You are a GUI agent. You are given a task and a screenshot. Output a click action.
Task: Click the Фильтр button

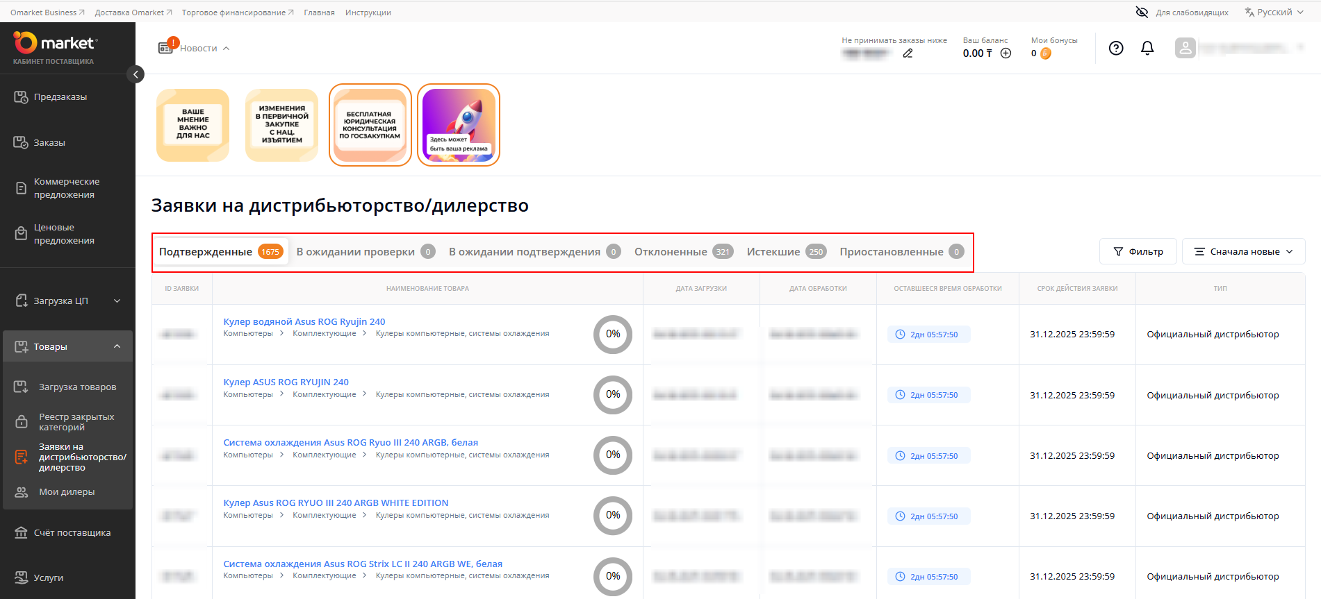tap(1138, 251)
